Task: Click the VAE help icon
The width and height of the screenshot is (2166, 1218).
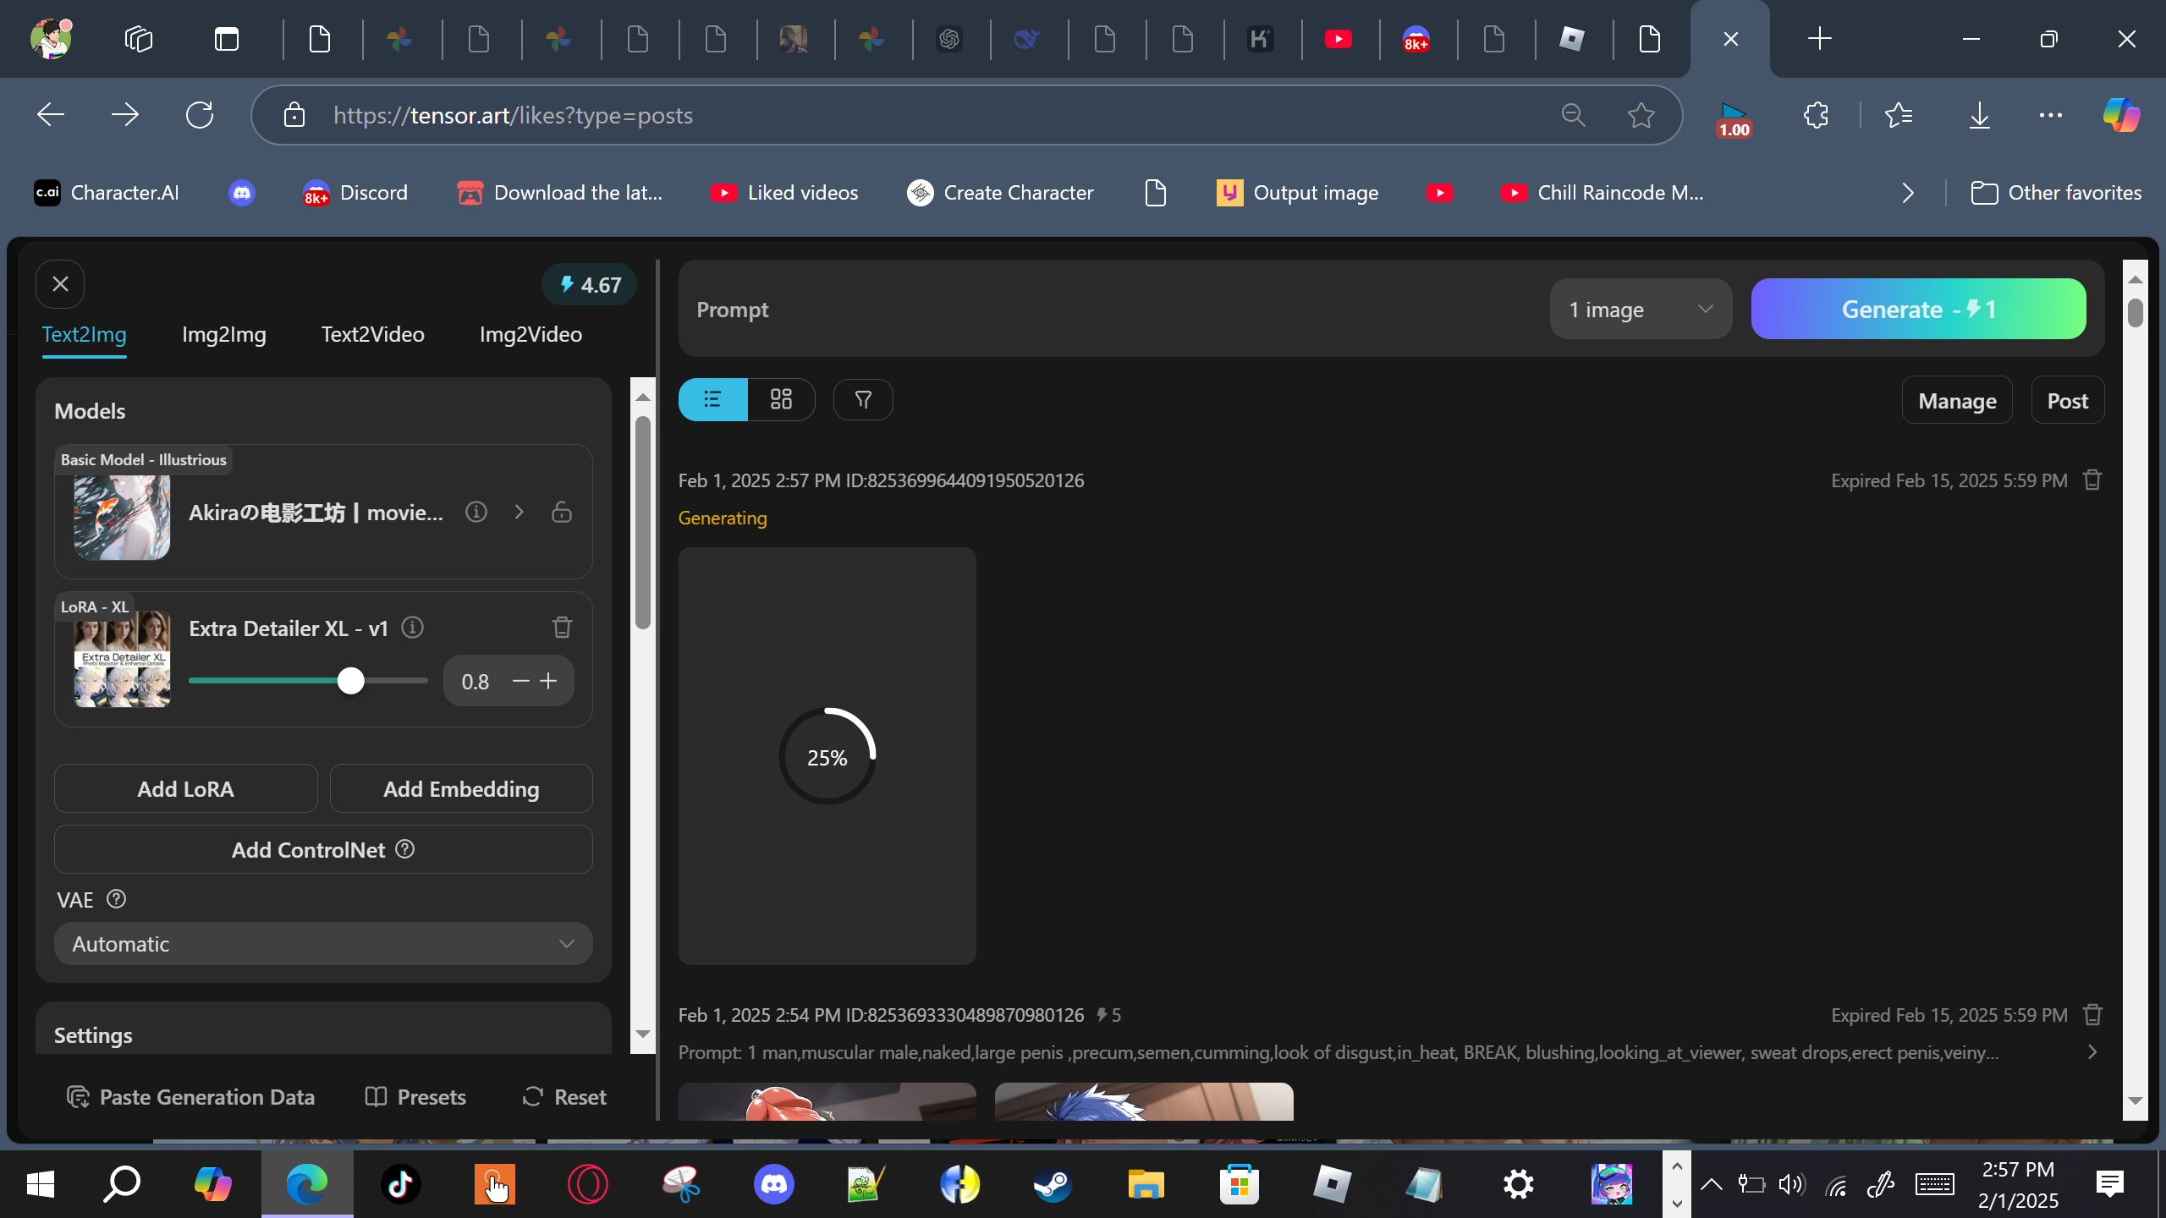Action: (117, 899)
